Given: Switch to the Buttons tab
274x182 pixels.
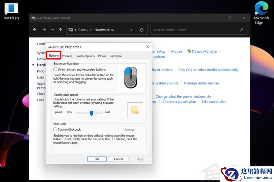Looking at the screenshot, I should pyautogui.click(x=54, y=56).
